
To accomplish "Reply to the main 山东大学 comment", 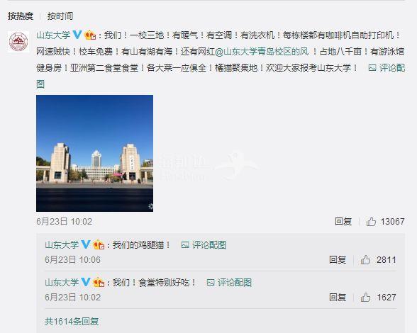I will click(343, 221).
